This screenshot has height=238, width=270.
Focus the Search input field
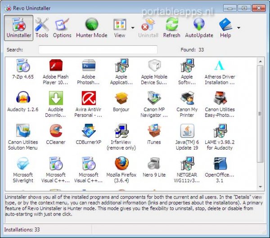point(98,50)
